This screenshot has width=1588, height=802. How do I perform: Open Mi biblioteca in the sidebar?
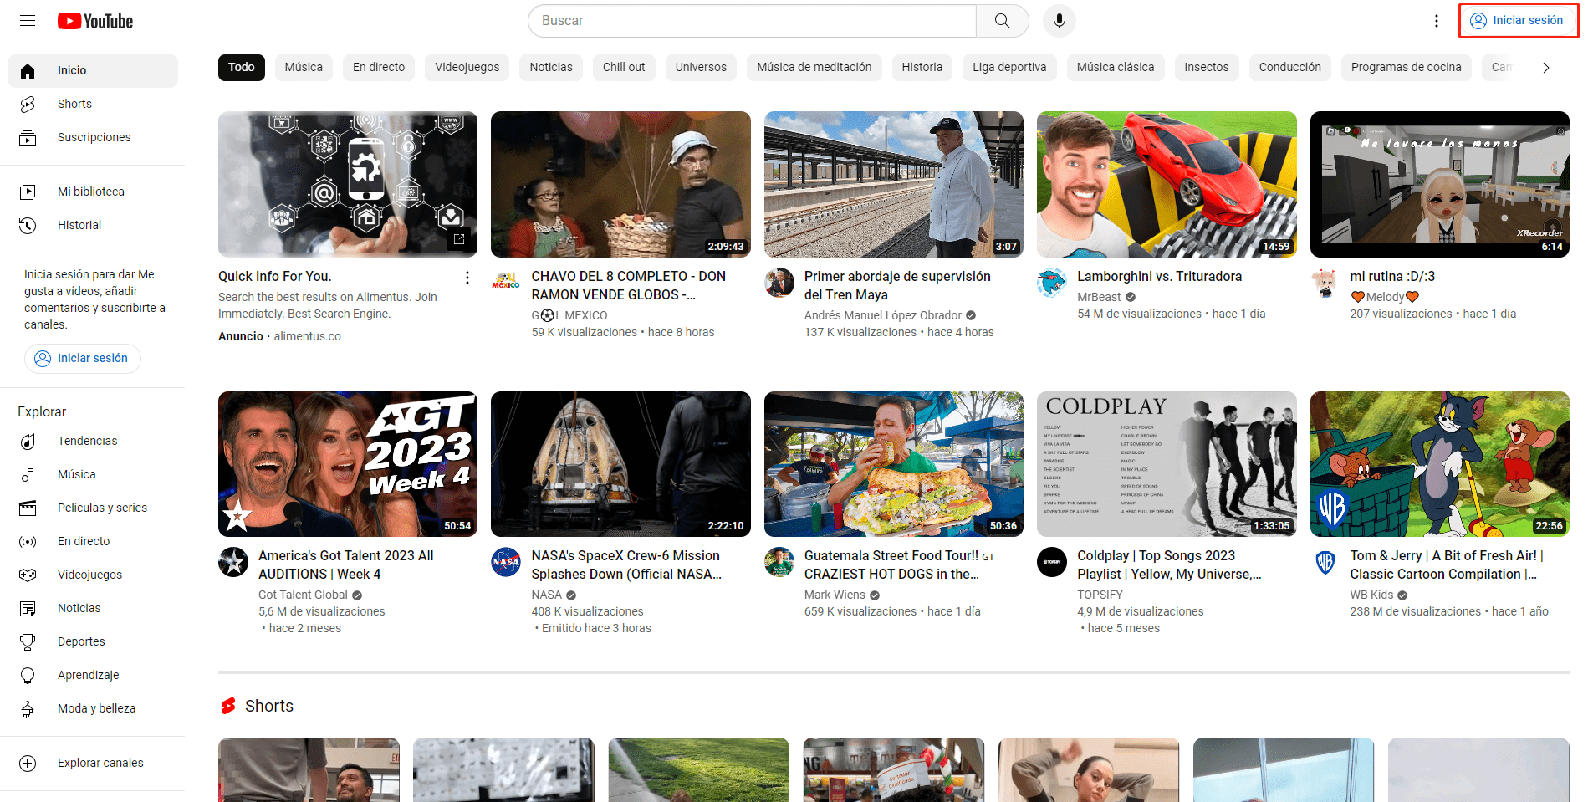click(x=93, y=192)
